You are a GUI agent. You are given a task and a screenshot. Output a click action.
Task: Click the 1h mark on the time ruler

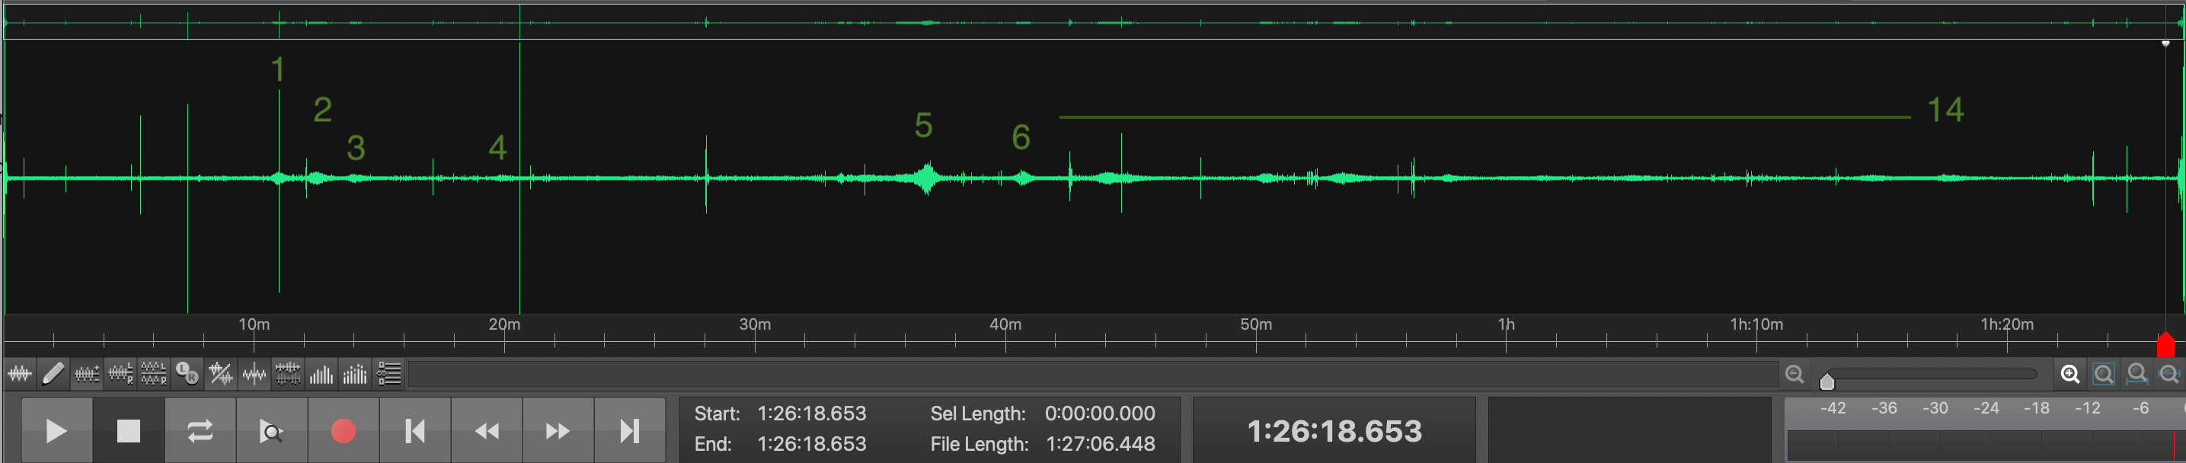(x=1507, y=324)
